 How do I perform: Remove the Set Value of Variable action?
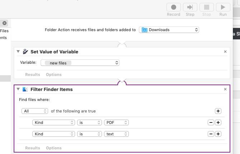[225, 52]
